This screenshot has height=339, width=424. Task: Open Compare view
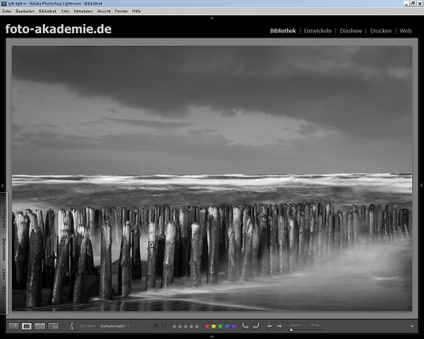point(40,326)
